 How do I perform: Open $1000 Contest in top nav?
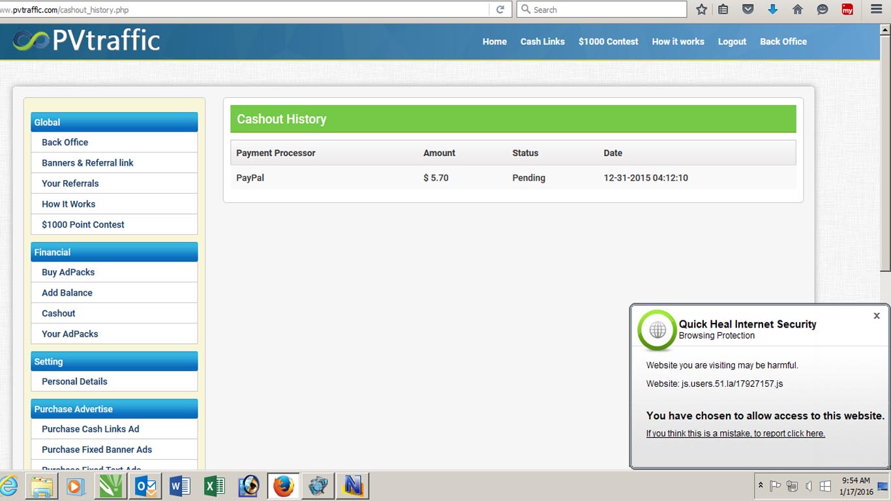(x=609, y=41)
